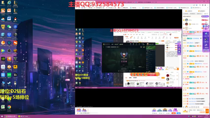Open the Baidu Netdisk desktop icon
Image resolution: width=210 pixels, height=118 pixels.
coord(3,68)
